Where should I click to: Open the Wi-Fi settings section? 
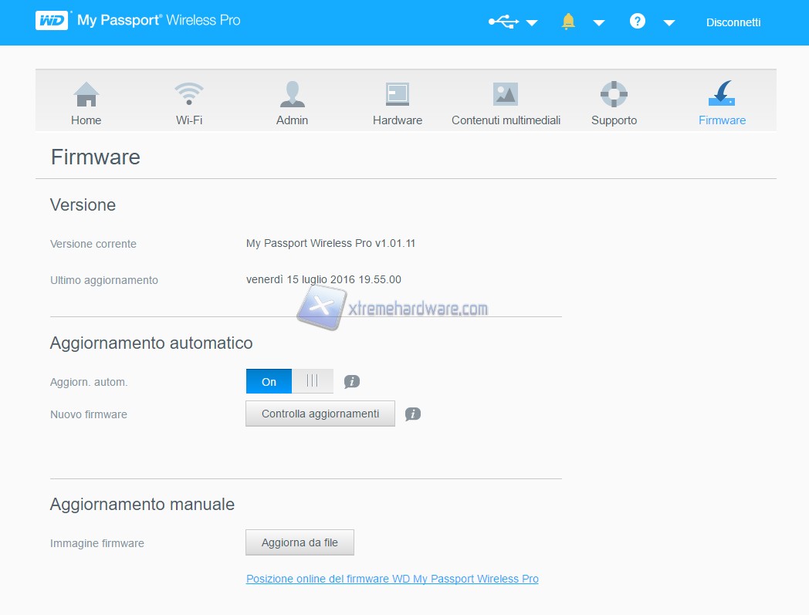[x=188, y=103]
